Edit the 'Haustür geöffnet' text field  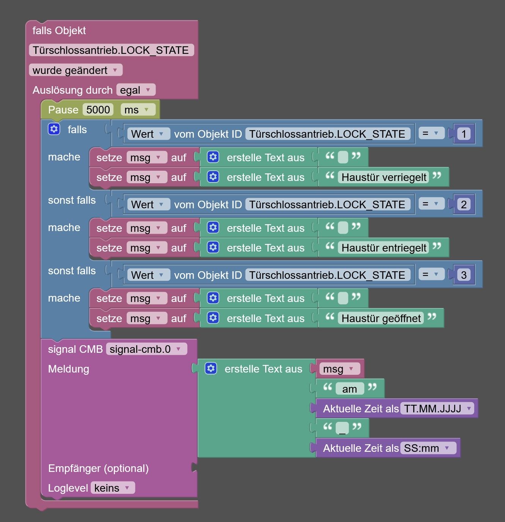[x=381, y=318]
